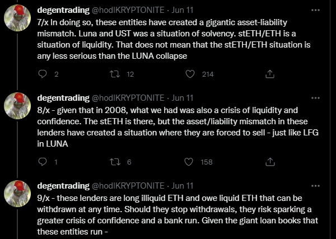Open more options for the 7/x tweet
Viewport: 336px width, 239px height.
(315, 10)
